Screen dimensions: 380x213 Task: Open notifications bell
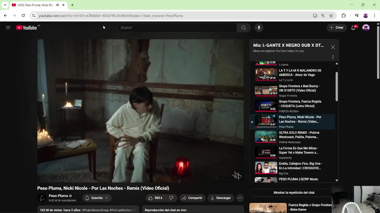coord(353,28)
